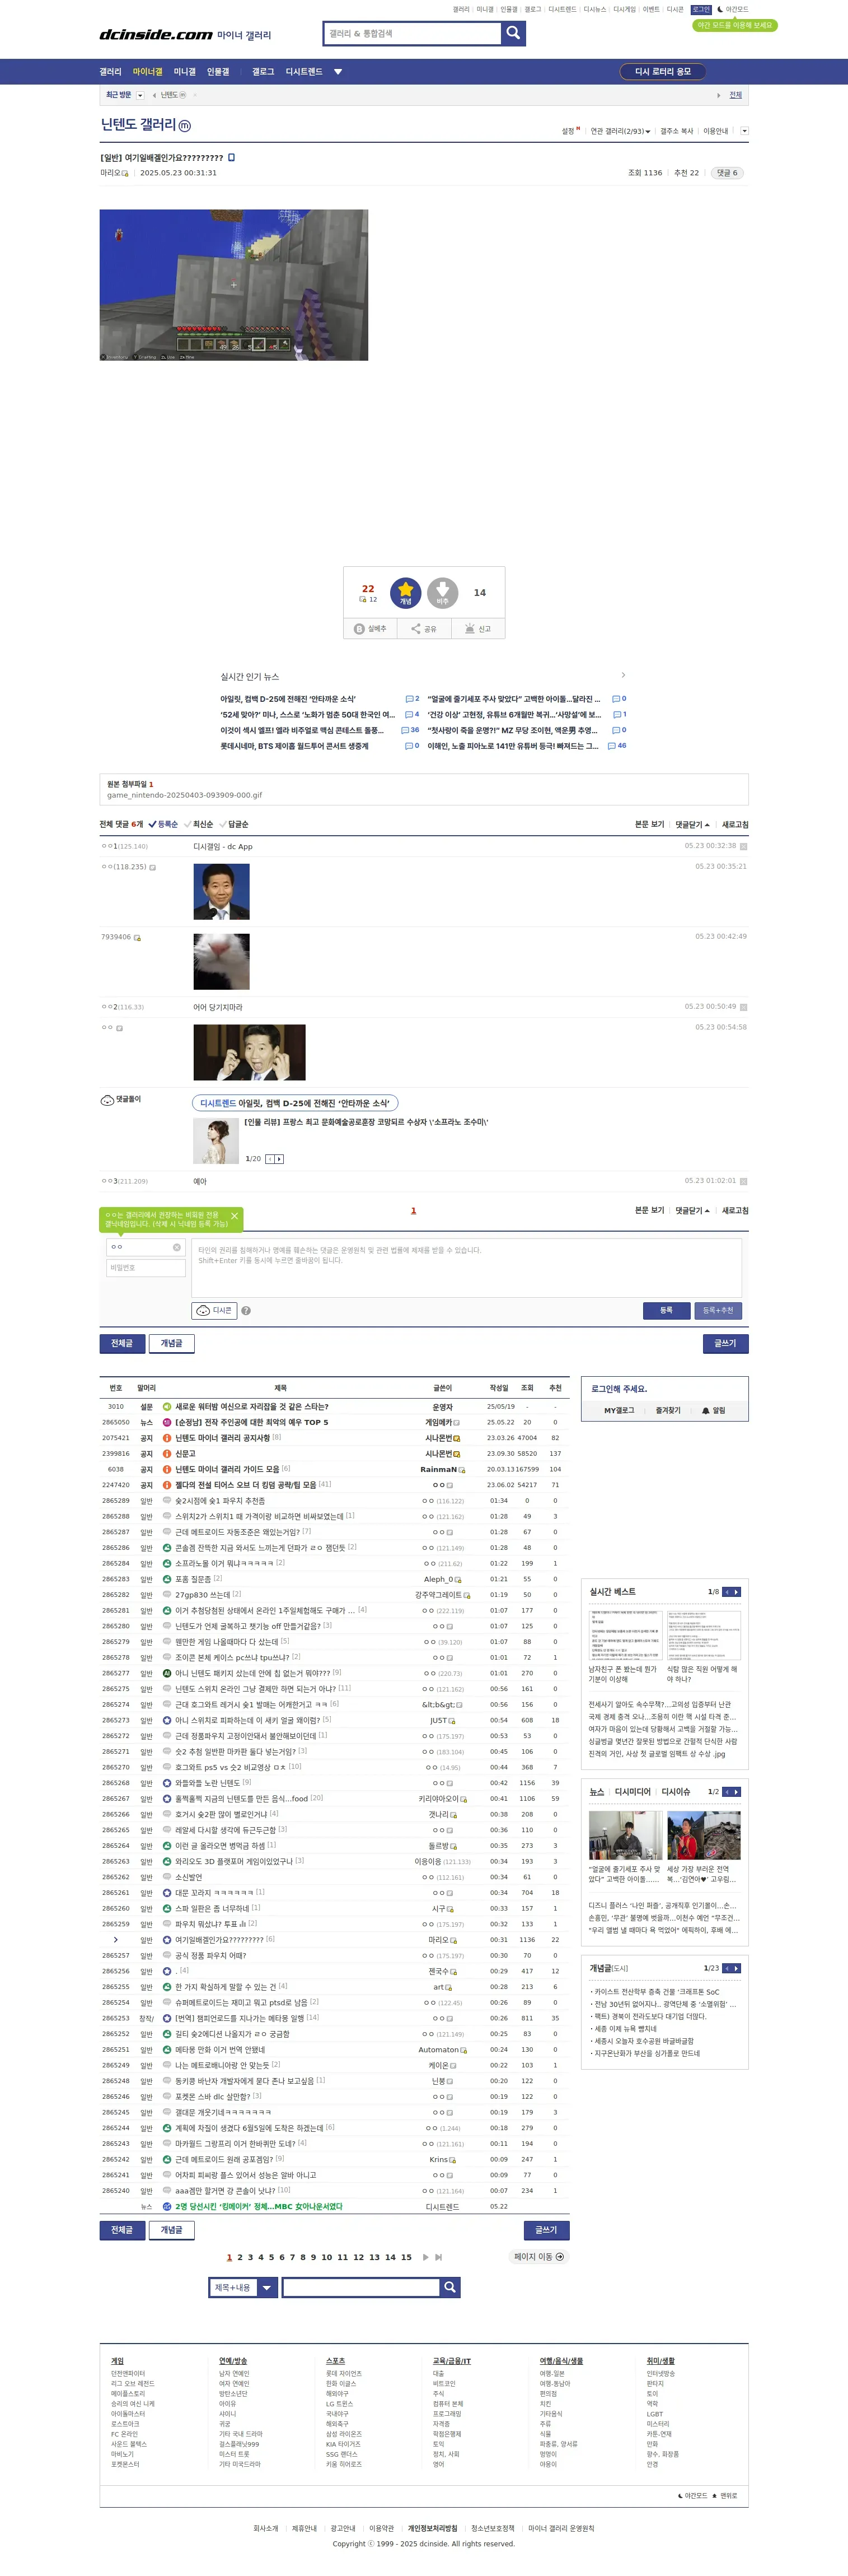Select 등록순 comment sort option
848x2576 pixels.
click(163, 824)
